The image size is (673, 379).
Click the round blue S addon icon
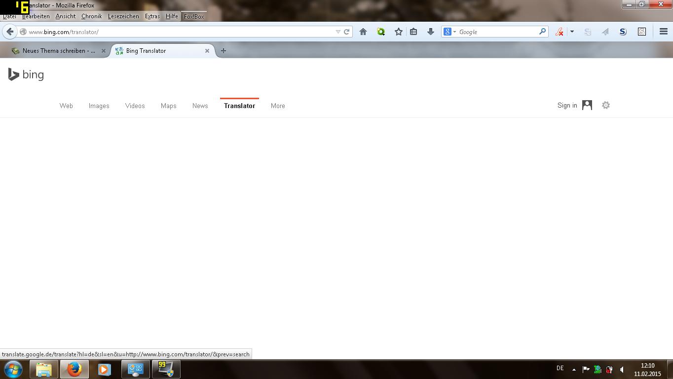click(623, 32)
